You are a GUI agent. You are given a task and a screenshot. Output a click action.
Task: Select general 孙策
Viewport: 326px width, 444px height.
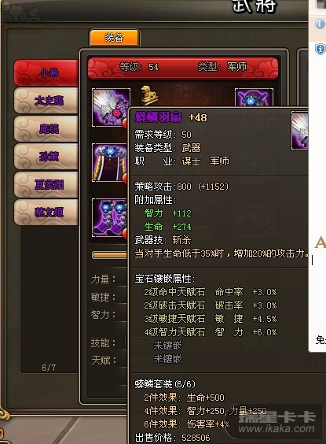pyautogui.click(x=46, y=157)
